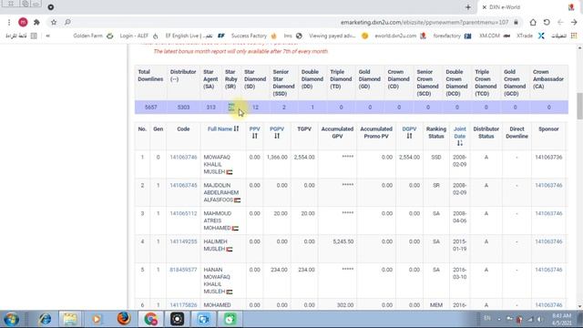
Task: Open the Golden Farm bookmark
Action: [93, 36]
